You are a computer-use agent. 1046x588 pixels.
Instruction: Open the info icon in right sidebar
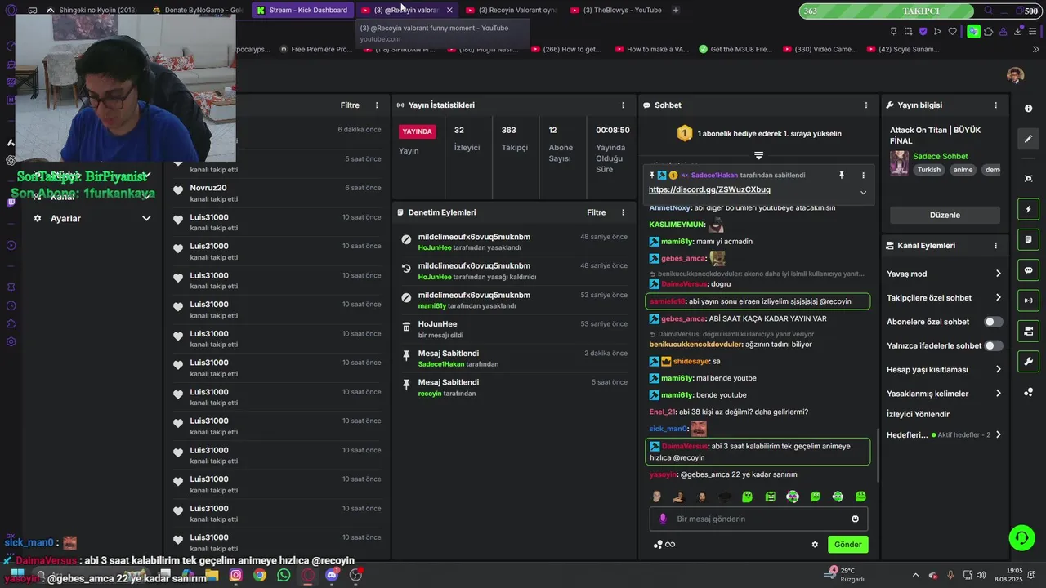1028,109
